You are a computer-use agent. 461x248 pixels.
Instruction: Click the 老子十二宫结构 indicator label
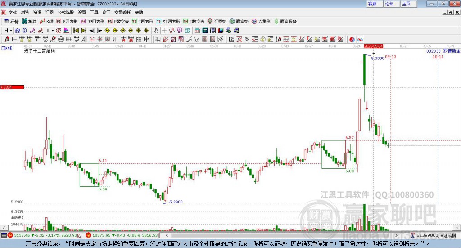click(x=40, y=51)
